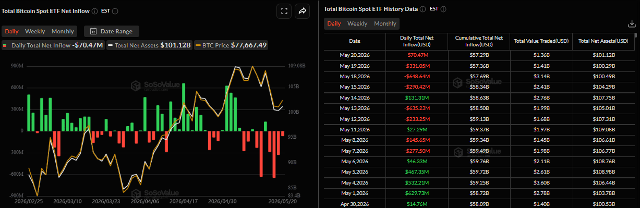640x208 pixels.
Task: Click the tallest red outflow bar in chart
Action: coord(274,154)
